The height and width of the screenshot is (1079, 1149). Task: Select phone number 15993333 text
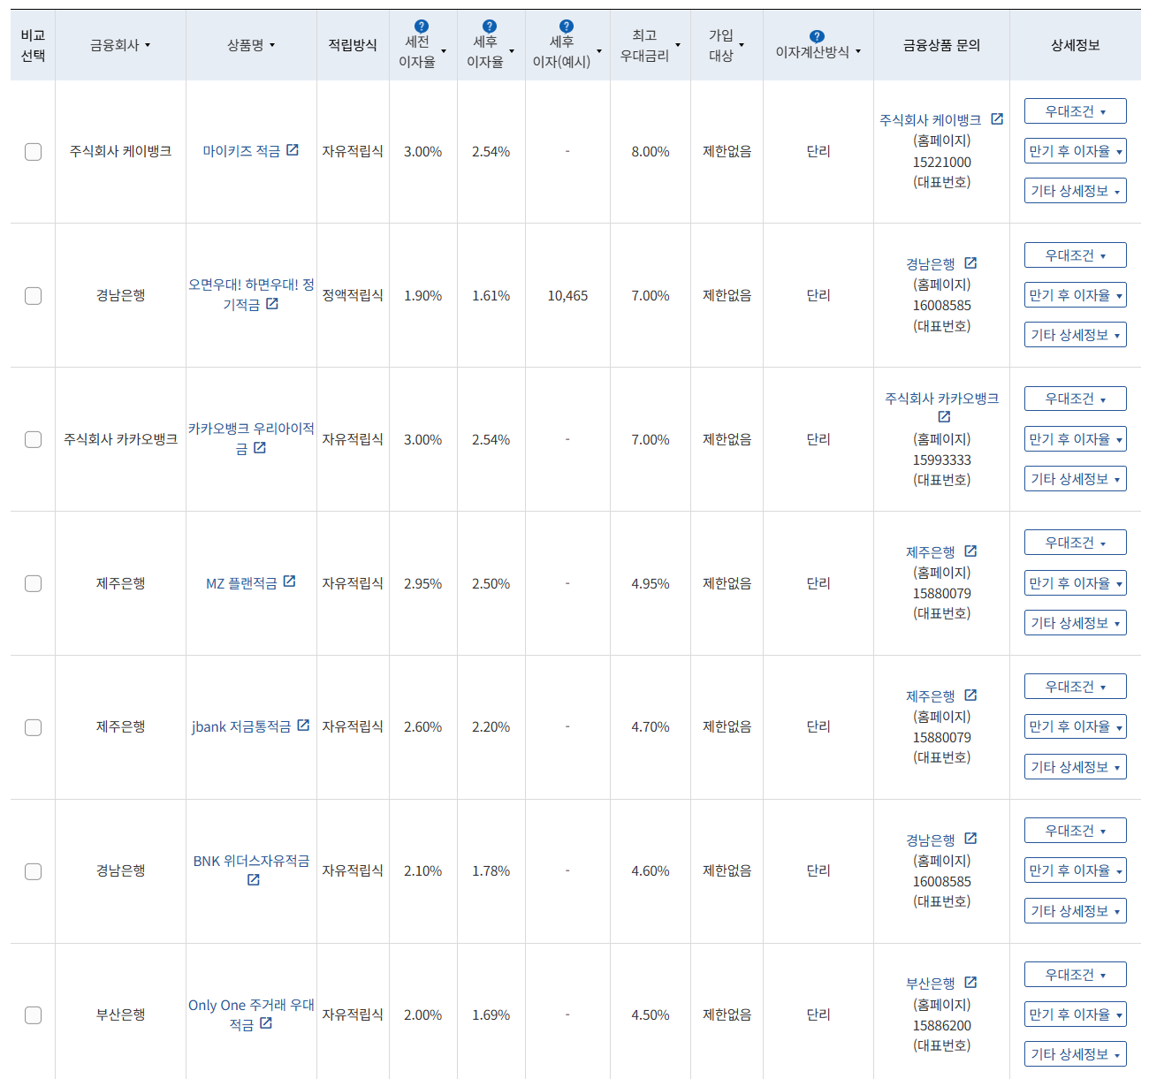click(942, 460)
